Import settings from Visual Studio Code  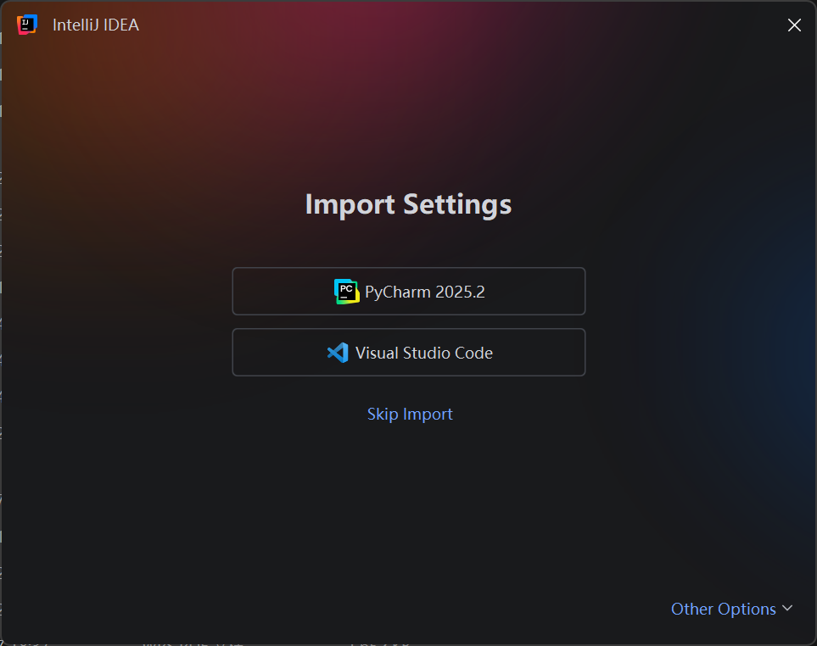point(409,352)
